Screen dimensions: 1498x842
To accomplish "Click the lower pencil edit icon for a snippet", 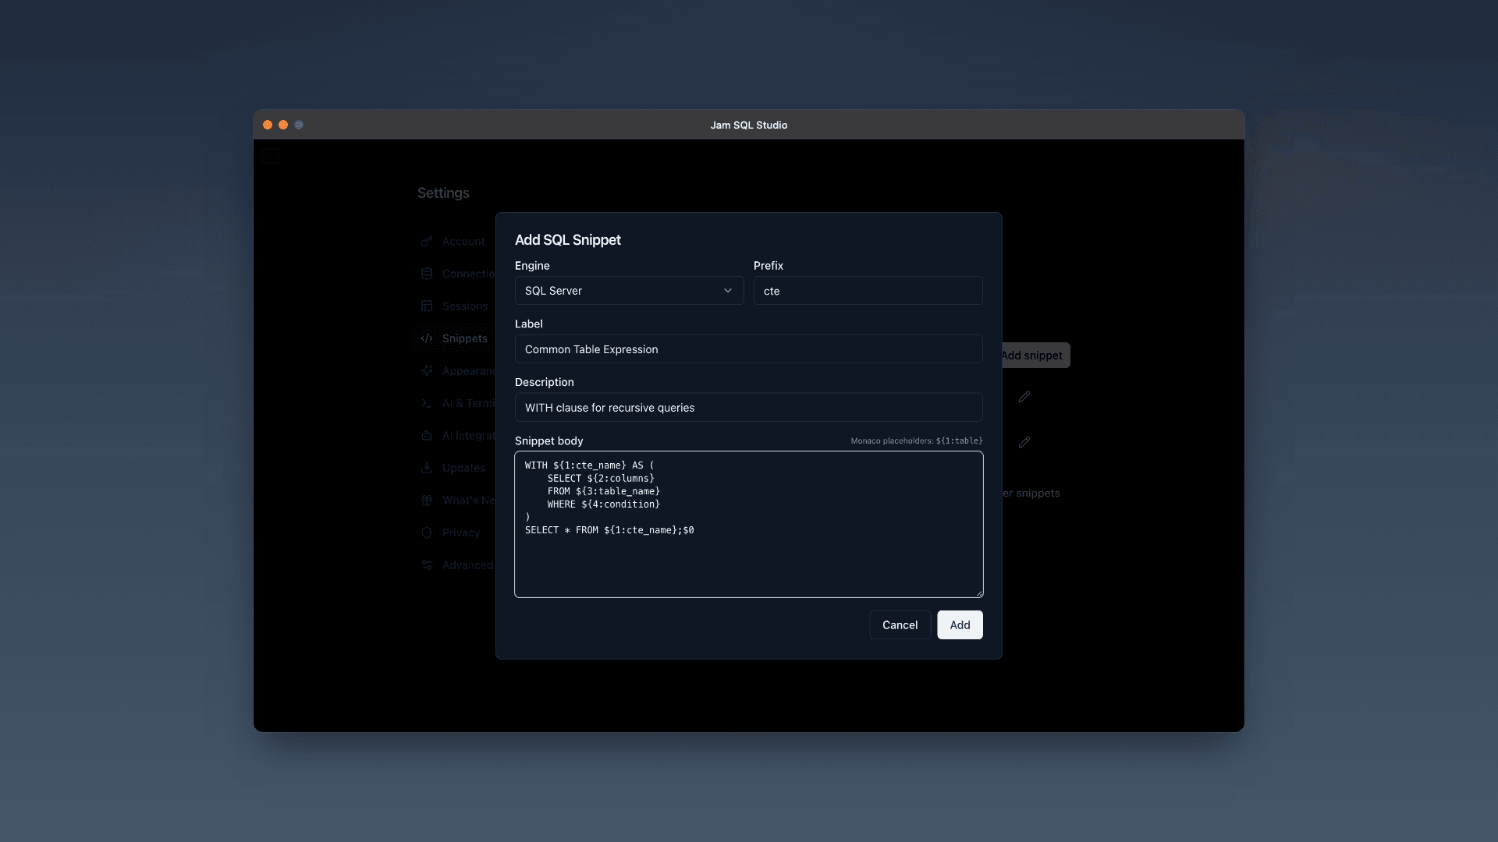I will click(x=1024, y=444).
